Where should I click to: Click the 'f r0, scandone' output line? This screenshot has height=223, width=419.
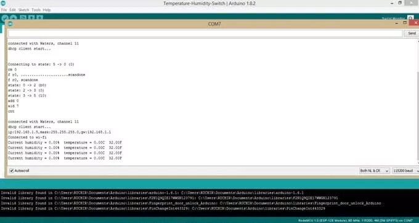pos(23,80)
